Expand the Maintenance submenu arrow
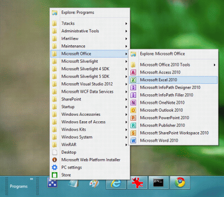Screen dimensions: 224x197 point(126,46)
